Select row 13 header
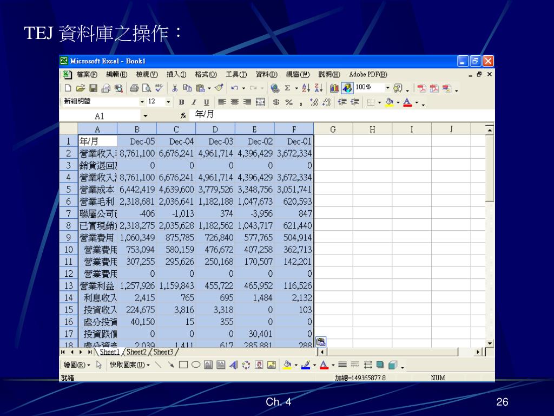 (x=69, y=285)
